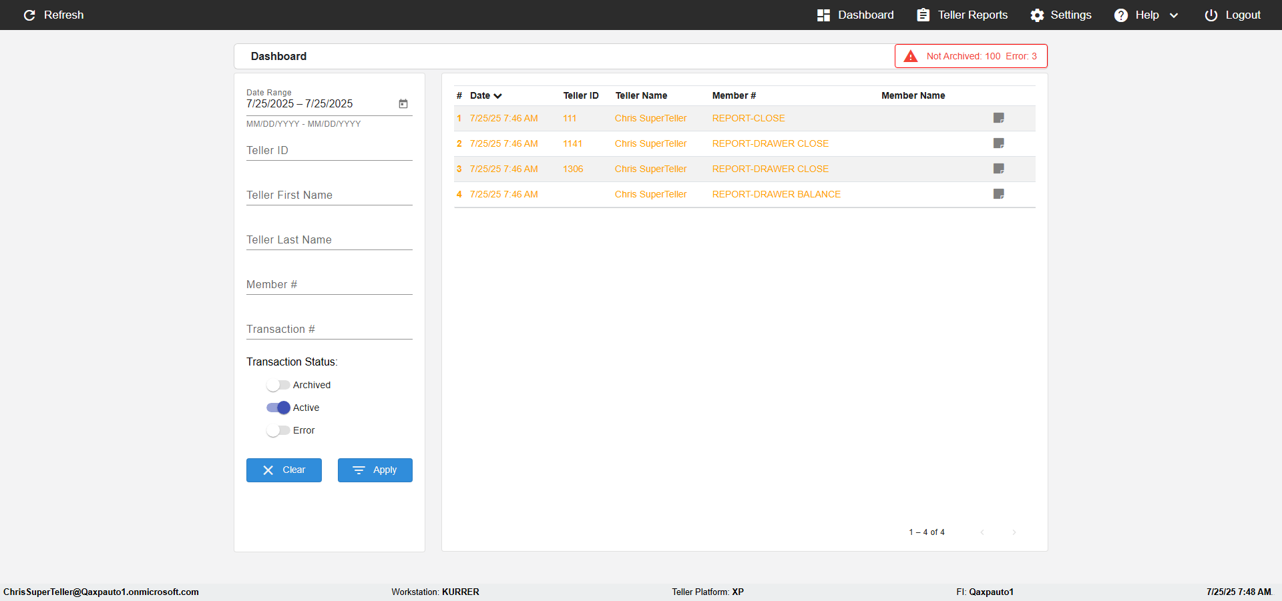The width and height of the screenshot is (1282, 601).
Task: Click the Teller ID column header
Action: coord(581,95)
